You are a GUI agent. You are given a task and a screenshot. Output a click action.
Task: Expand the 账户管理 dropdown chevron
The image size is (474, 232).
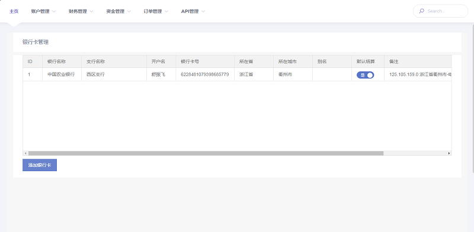(54, 11)
